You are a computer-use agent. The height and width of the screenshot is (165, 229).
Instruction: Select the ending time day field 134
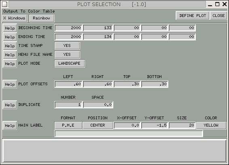98,37
